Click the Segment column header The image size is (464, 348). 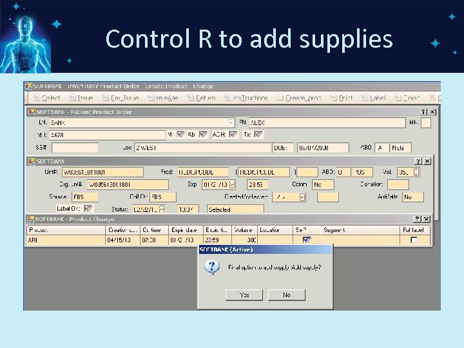360,230
